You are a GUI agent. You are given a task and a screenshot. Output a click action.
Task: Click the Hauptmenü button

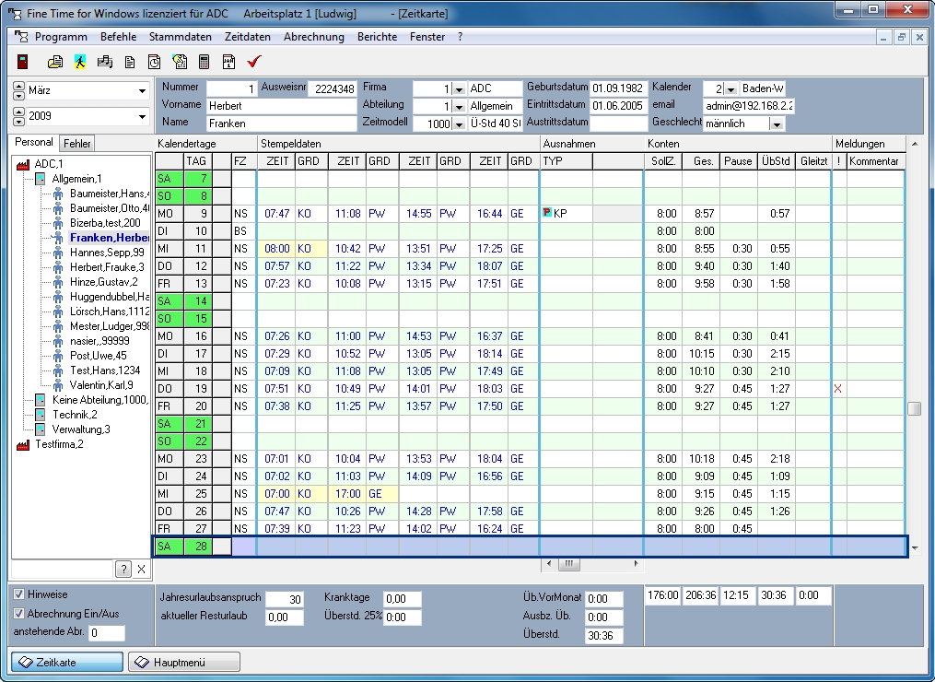click(x=184, y=662)
